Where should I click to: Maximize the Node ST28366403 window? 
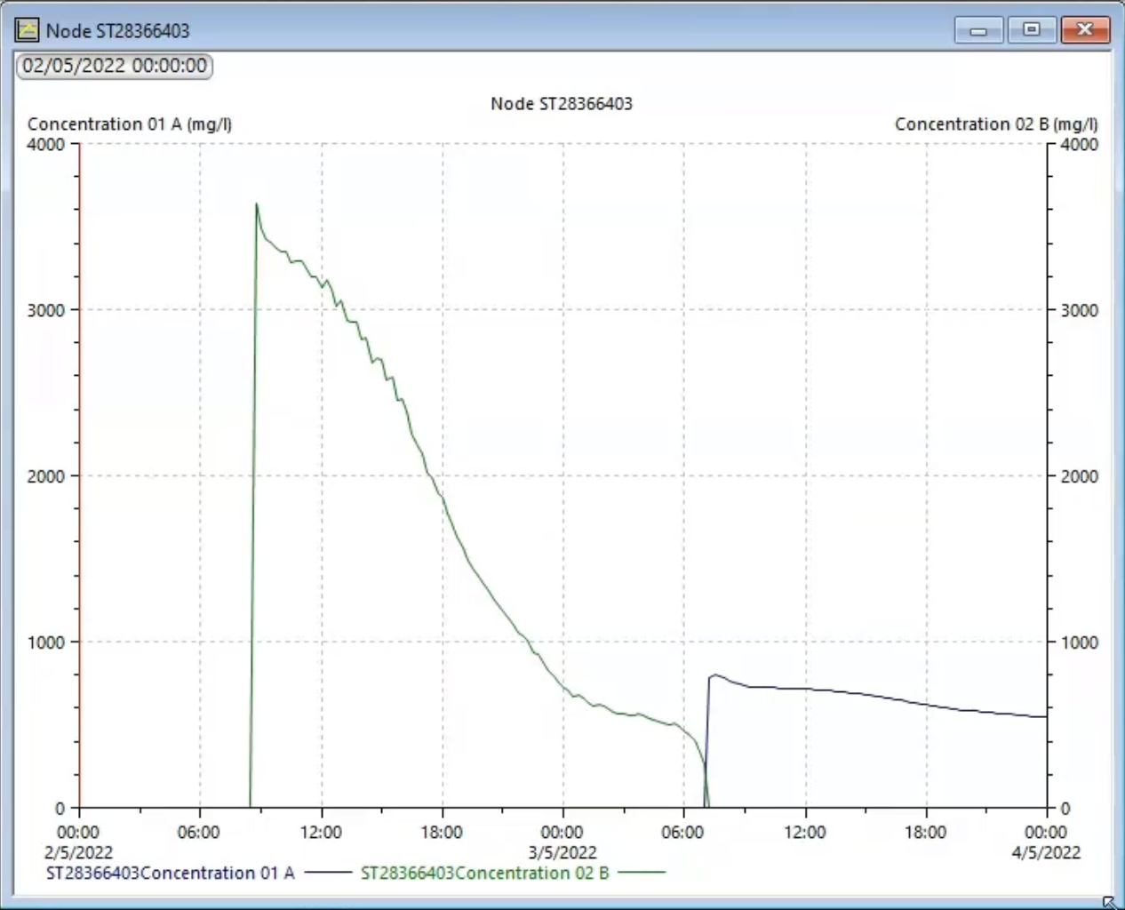point(1031,30)
